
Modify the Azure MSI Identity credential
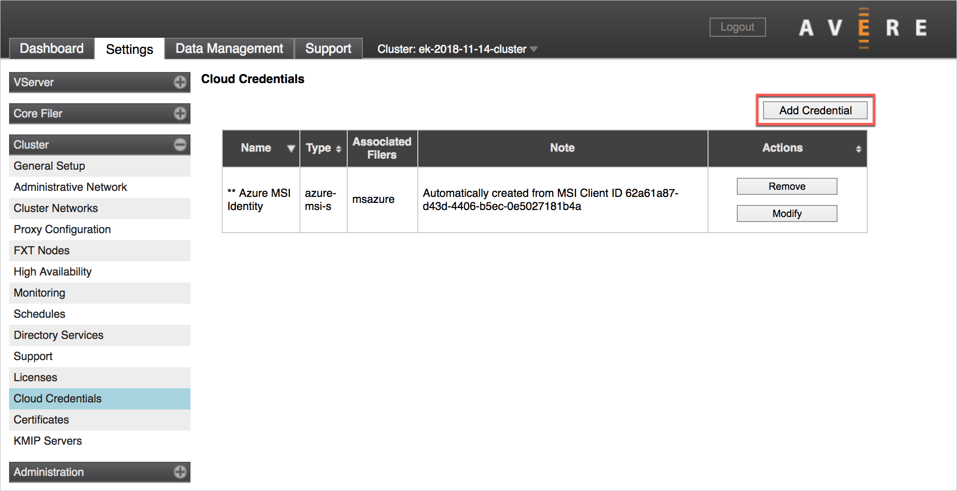click(787, 214)
